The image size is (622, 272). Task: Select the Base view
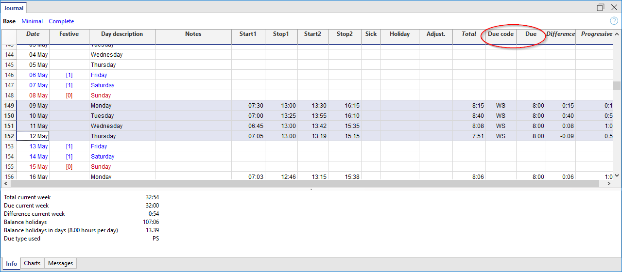click(x=9, y=21)
